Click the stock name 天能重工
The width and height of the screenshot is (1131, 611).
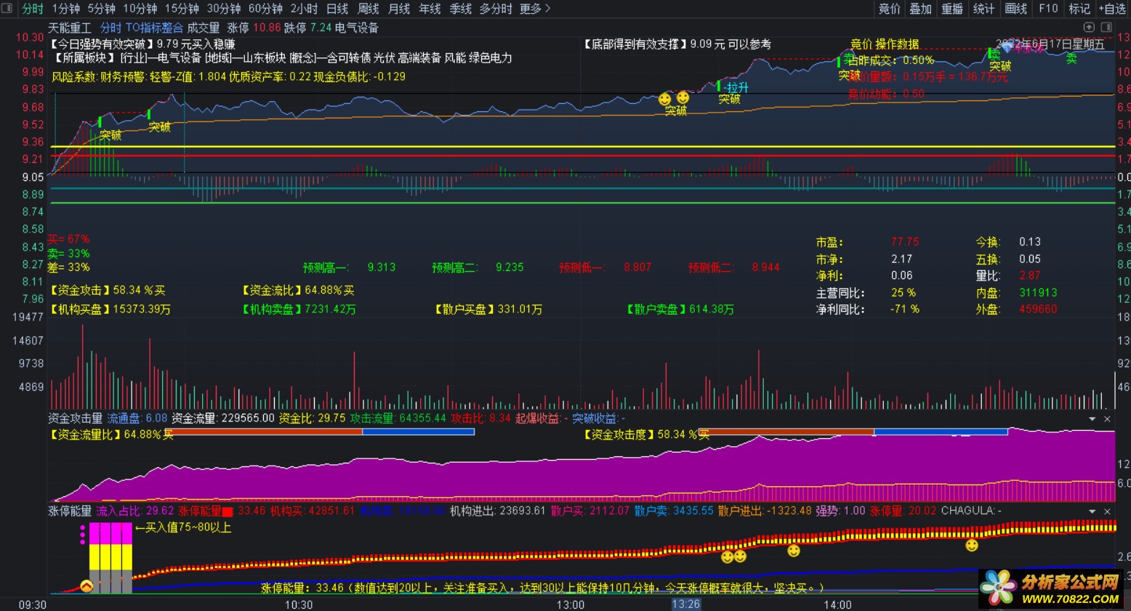(70, 28)
